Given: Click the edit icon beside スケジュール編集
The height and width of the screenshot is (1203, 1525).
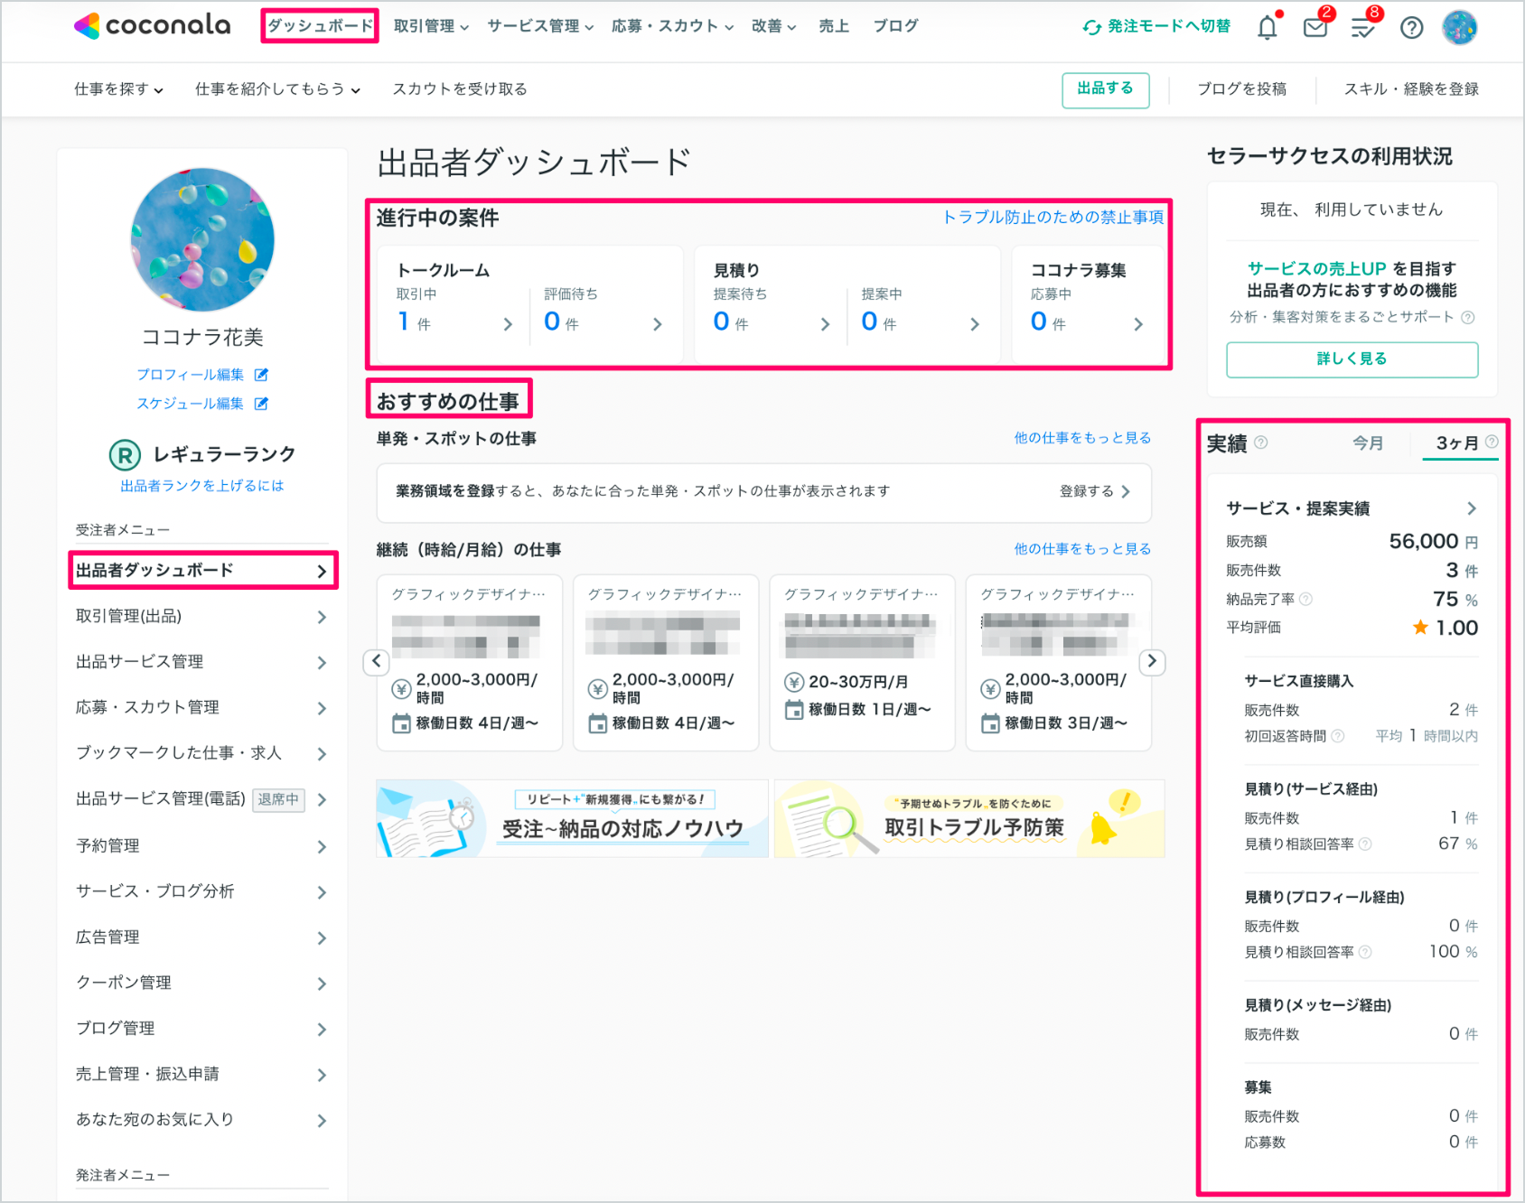Looking at the screenshot, I should click(x=261, y=404).
